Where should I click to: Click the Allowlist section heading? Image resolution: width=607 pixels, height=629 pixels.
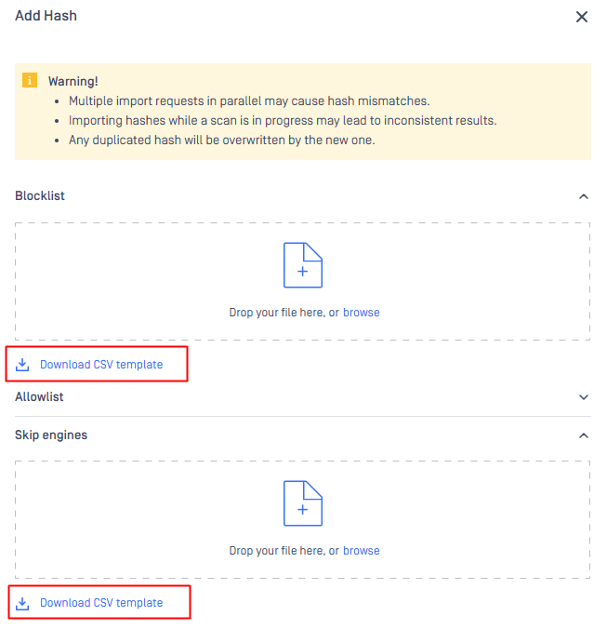pos(39,397)
